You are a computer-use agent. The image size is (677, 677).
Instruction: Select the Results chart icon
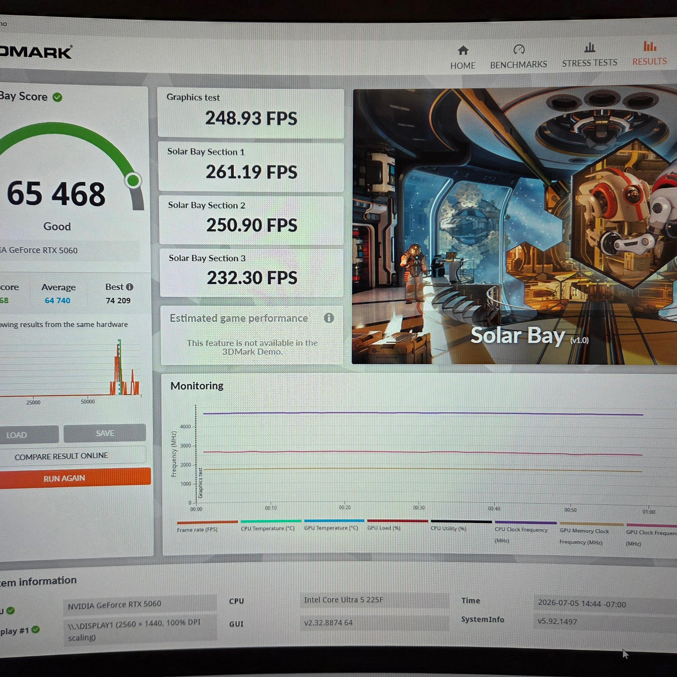[x=649, y=46]
